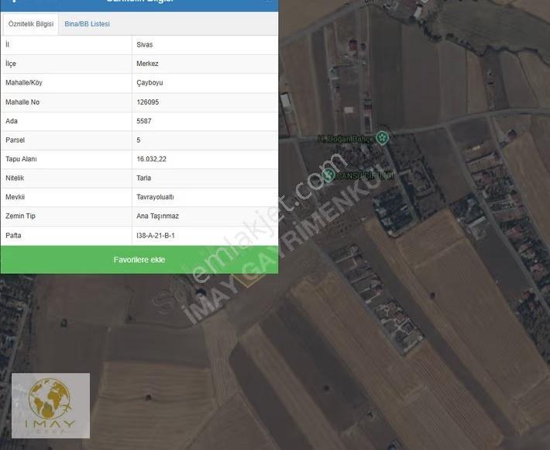Click the blue panel title bar
The width and height of the screenshot is (550, 450).
click(x=139, y=5)
